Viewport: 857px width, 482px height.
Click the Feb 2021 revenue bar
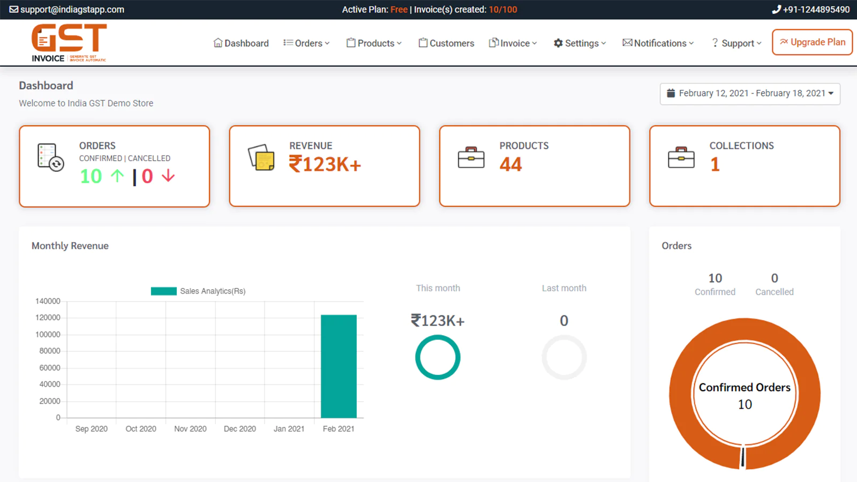pos(339,366)
